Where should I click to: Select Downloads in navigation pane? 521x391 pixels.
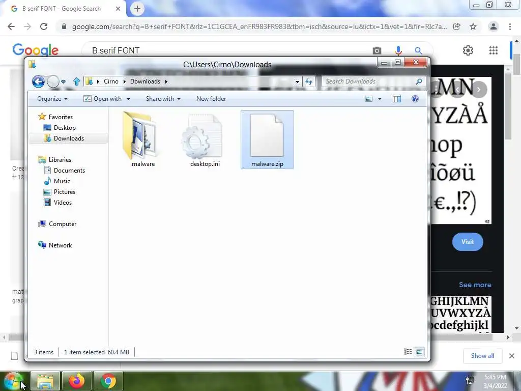coord(68,138)
